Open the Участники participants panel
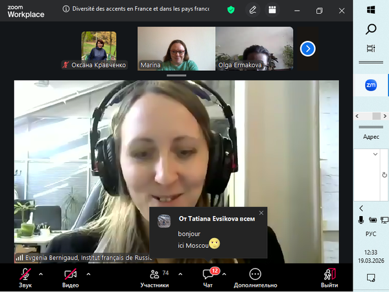 click(154, 277)
